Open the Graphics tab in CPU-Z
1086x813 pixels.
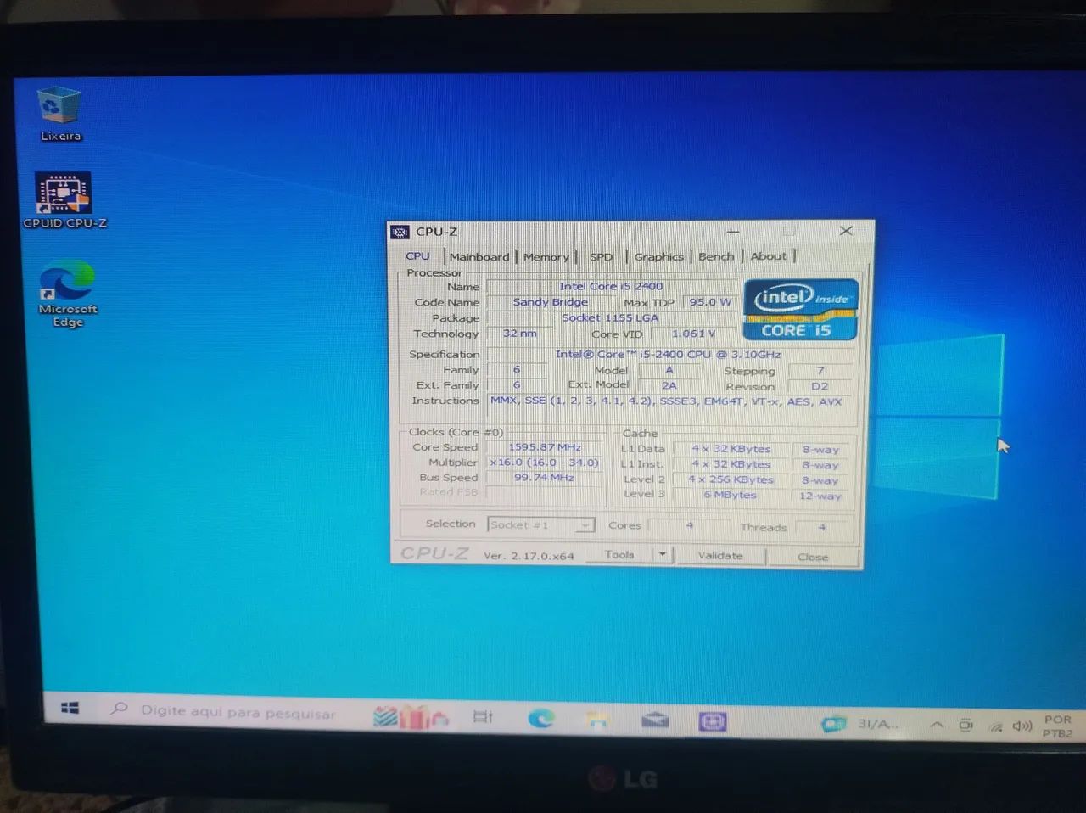658,256
